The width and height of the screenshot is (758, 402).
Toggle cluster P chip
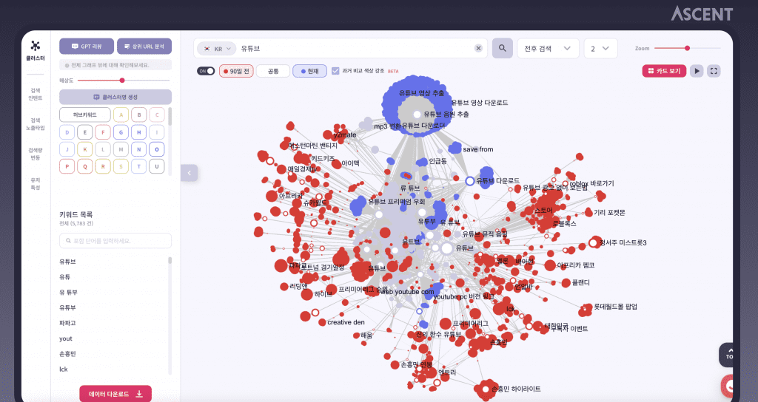pos(67,166)
